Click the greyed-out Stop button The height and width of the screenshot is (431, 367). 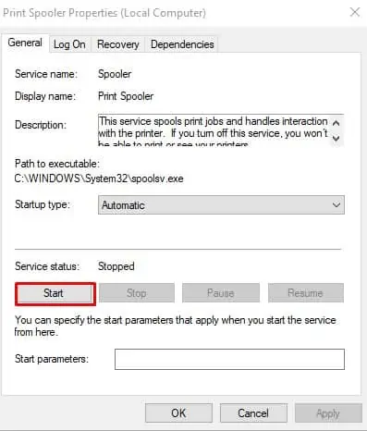137,293
